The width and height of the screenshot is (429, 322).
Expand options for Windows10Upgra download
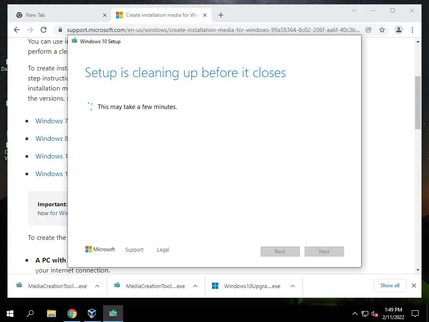(293, 286)
